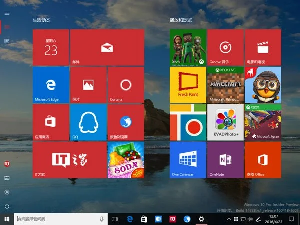Open network status tray icon
Viewport: 300px width, 225px height.
tap(243, 219)
